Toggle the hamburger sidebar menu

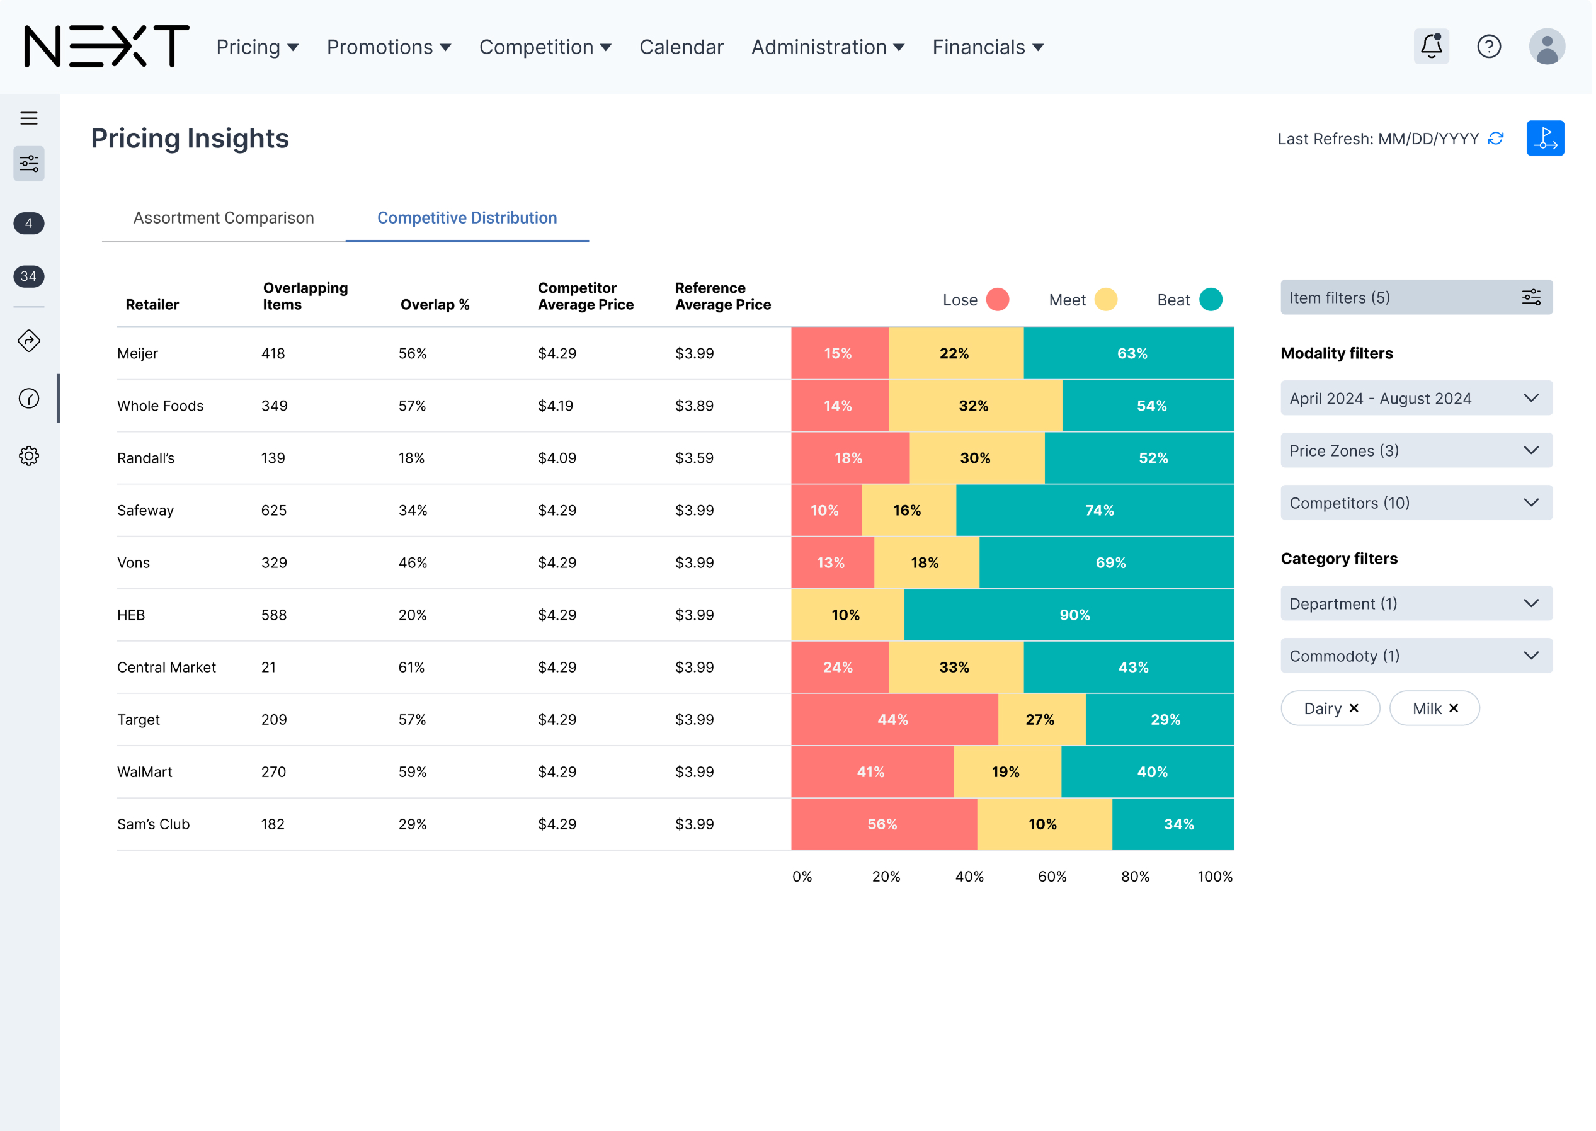tap(28, 118)
